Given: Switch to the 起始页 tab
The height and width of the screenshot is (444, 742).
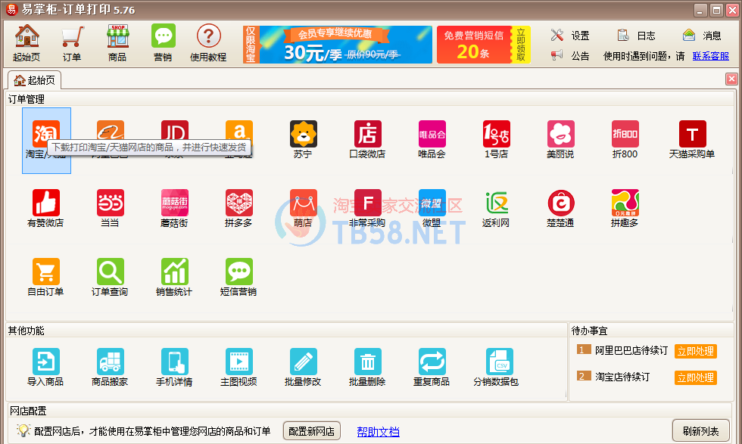Looking at the screenshot, I should [35, 80].
